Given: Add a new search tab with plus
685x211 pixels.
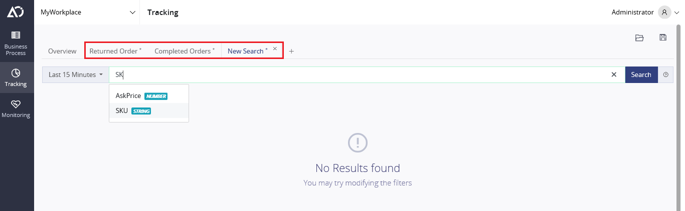Looking at the screenshot, I should point(291,51).
